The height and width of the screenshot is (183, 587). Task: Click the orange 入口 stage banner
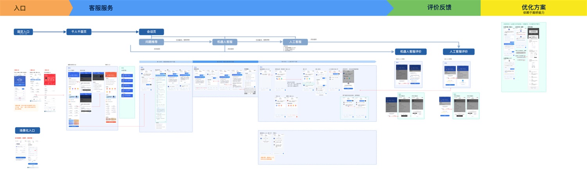pos(33,8)
